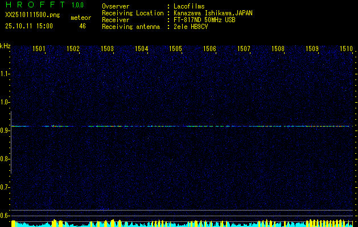
Task: Click the 1510 time marker
Action: point(346,49)
